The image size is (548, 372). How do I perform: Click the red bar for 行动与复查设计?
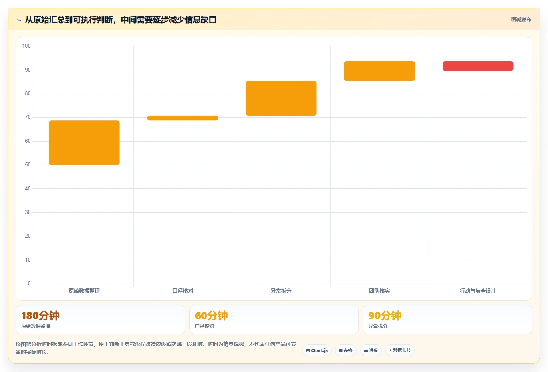click(478, 66)
